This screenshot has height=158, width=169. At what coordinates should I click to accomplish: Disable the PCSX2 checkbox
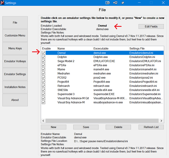pos(43,78)
